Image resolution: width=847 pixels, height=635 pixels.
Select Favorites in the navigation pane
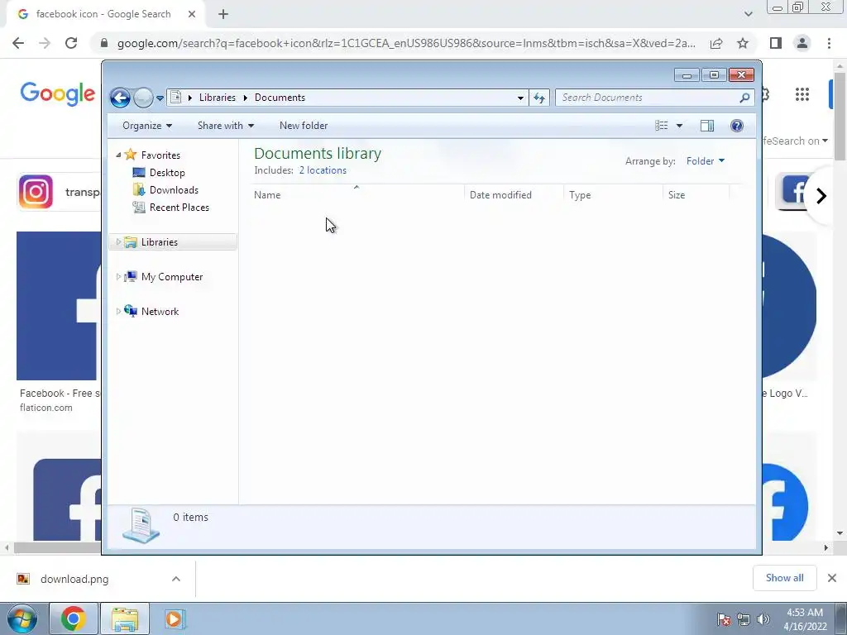coord(160,155)
